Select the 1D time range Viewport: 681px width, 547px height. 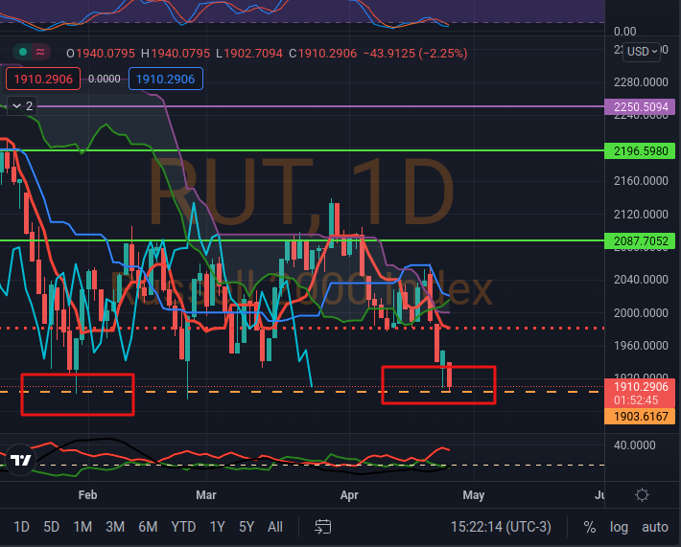21,527
